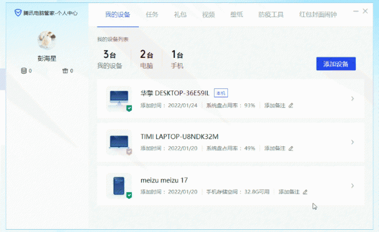Click the meizu 17 phone icon
The image size is (379, 232).
click(x=119, y=186)
